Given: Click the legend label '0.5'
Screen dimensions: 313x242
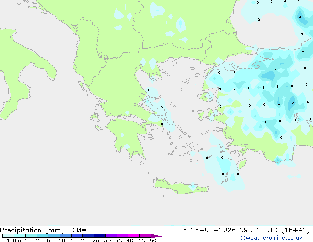Looking at the screenshot, I should point(17,240).
